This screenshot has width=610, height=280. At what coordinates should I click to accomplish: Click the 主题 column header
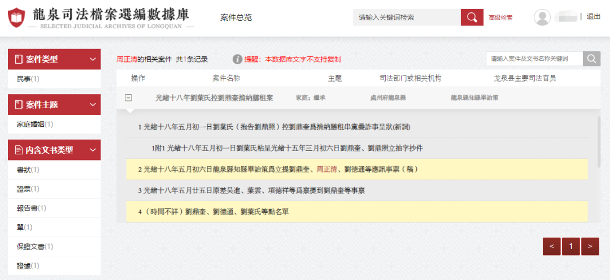point(335,78)
